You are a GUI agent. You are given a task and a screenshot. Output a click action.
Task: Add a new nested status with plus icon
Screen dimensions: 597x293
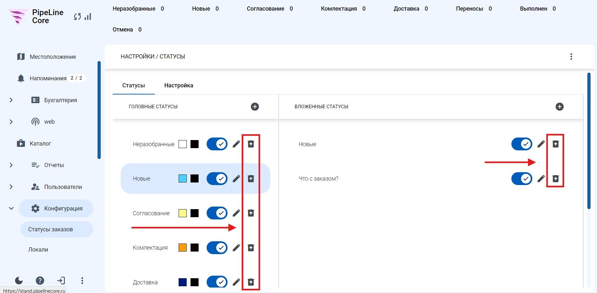click(560, 107)
